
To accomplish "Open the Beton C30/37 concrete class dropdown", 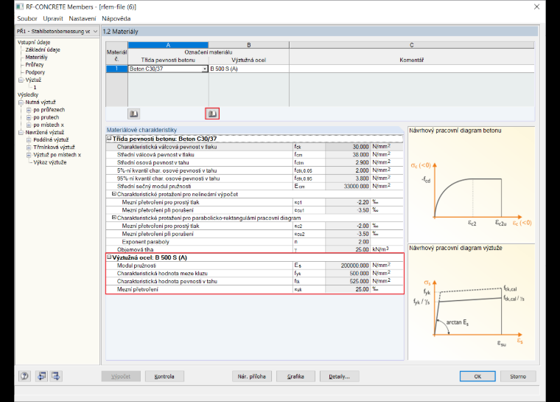I will (205, 69).
